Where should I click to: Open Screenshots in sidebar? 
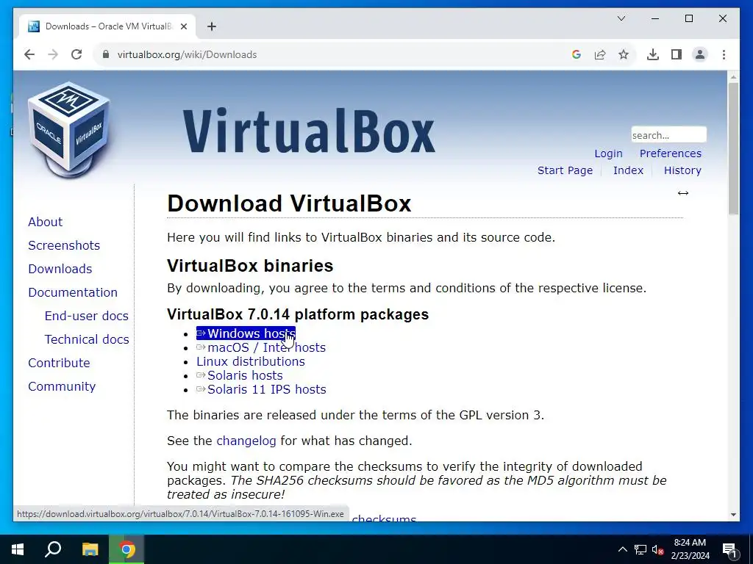click(64, 245)
